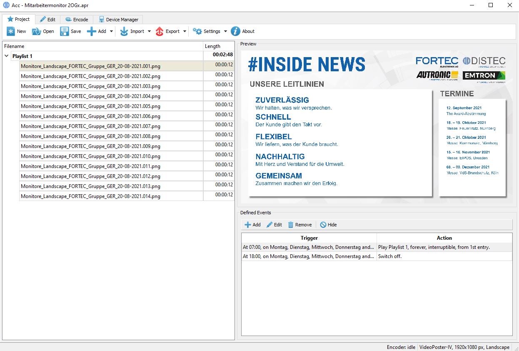Switch to the Edit tab
The width and height of the screenshot is (519, 351).
click(47, 20)
